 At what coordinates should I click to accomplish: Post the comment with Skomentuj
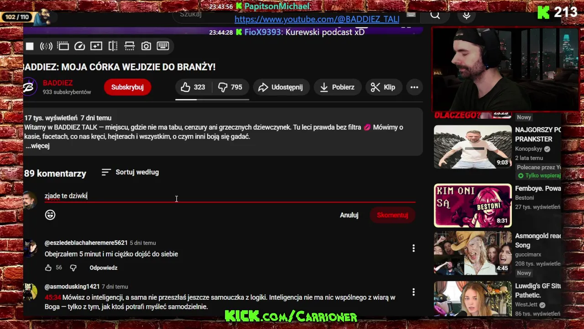392,215
